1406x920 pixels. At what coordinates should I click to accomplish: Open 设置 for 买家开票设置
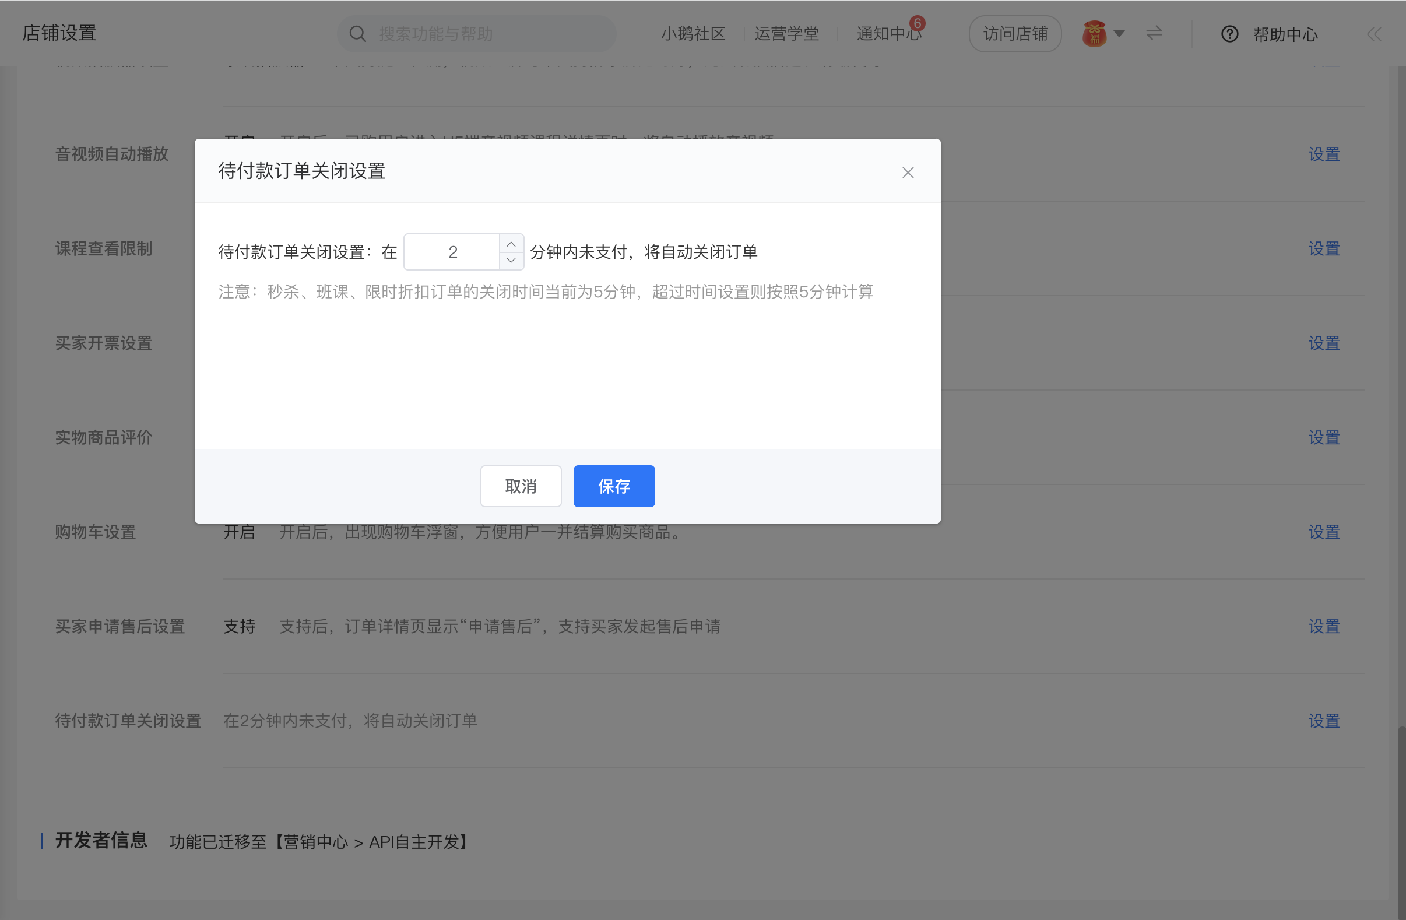(x=1324, y=343)
